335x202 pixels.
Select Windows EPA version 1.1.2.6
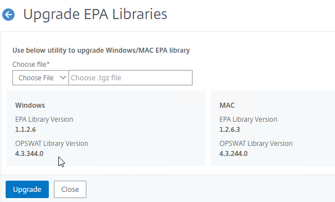[x=25, y=130]
